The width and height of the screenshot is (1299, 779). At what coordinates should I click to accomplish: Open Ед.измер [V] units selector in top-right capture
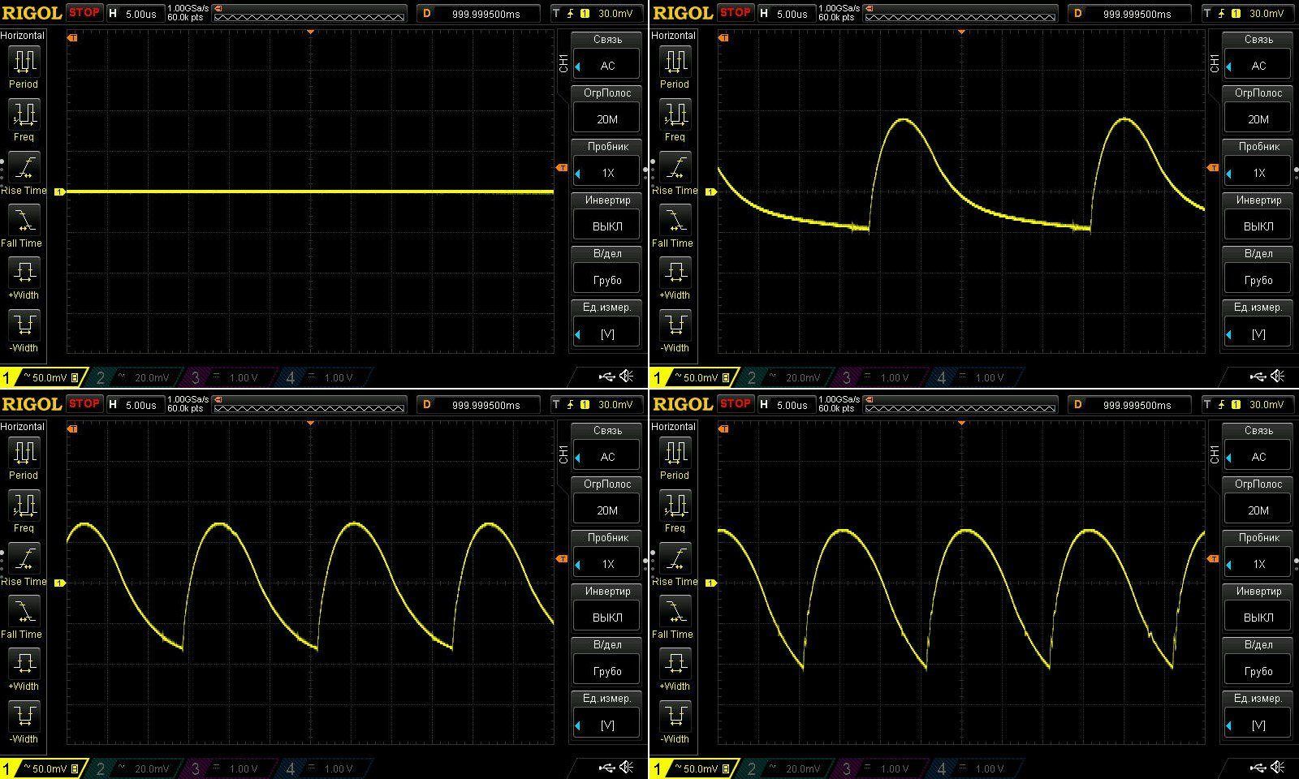tap(1258, 334)
